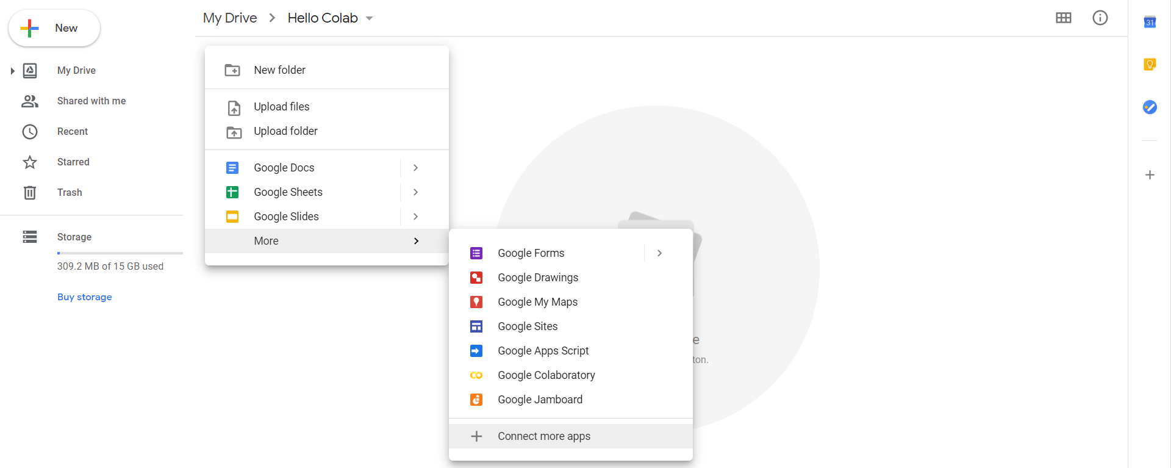
Task: Select Google Colaboratory from the submenu
Action: 571,375
